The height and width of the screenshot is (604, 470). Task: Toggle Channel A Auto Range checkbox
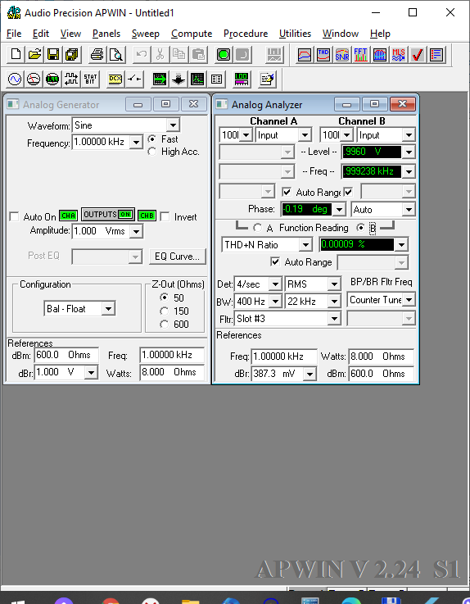[x=287, y=192]
